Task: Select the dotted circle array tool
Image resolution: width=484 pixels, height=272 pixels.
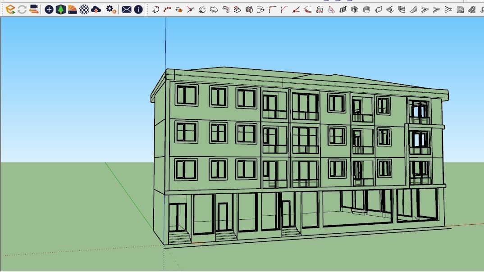Action: tap(202, 10)
